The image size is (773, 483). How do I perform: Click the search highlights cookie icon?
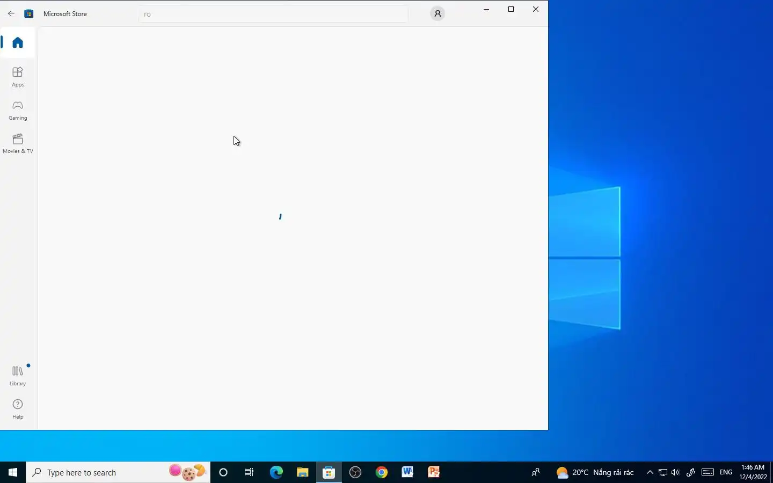(x=187, y=472)
